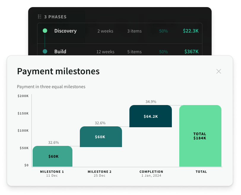
Task: Click the Build $367K amount
Action: [191, 51]
